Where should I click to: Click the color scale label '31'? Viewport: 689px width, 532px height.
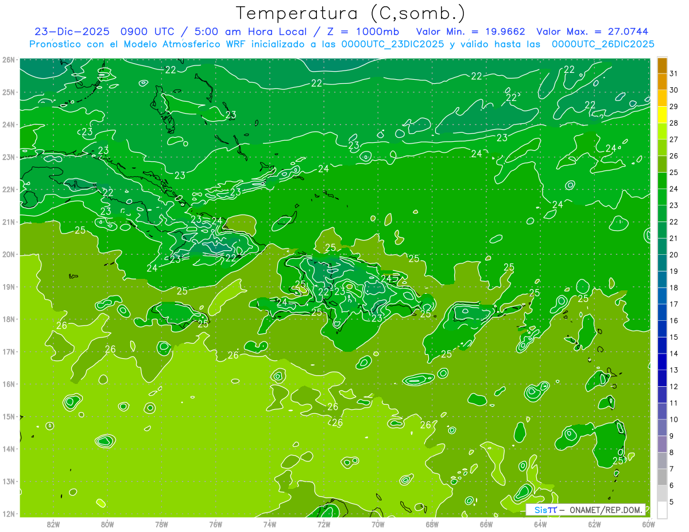click(674, 73)
